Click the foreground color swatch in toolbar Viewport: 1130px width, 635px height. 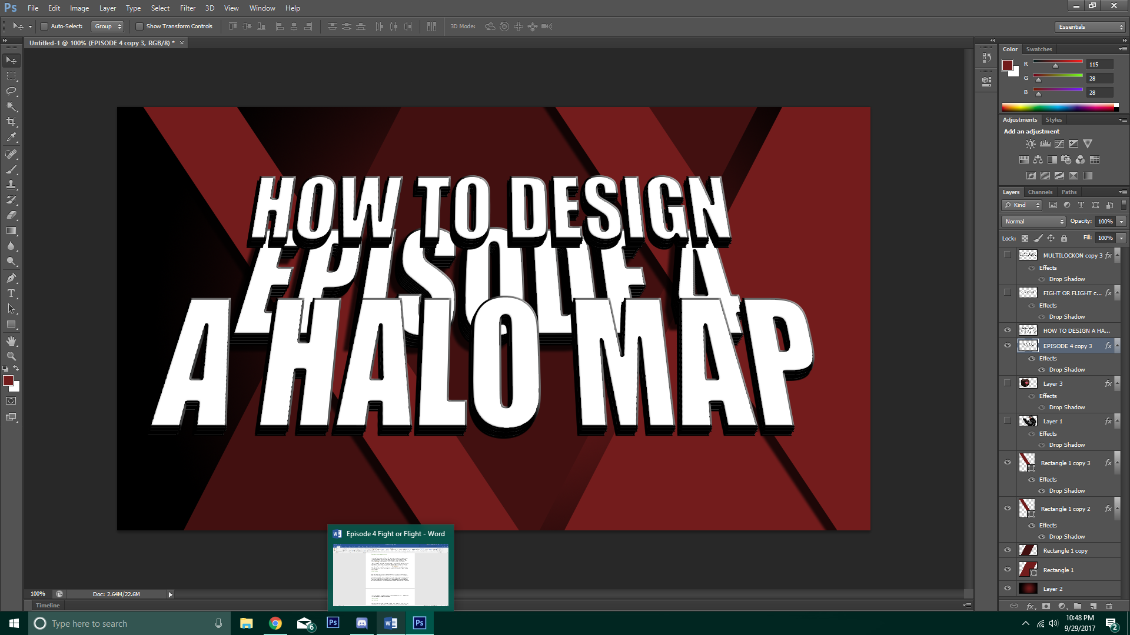[8, 381]
